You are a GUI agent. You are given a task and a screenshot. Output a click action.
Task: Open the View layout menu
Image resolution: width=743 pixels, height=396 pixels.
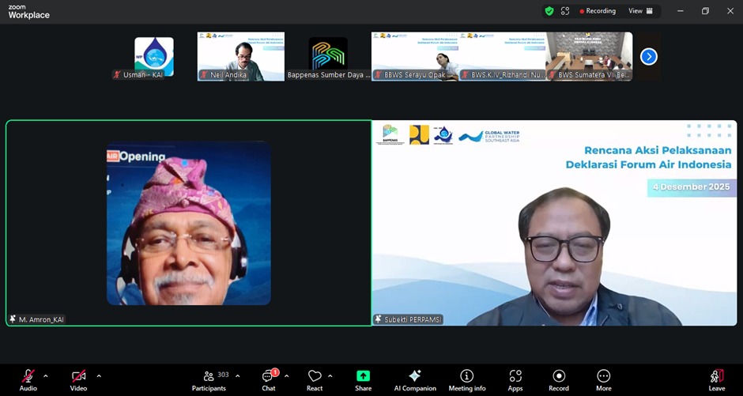click(x=641, y=11)
